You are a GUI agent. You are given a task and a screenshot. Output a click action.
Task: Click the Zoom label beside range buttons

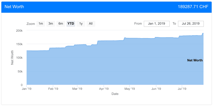coord(31,24)
